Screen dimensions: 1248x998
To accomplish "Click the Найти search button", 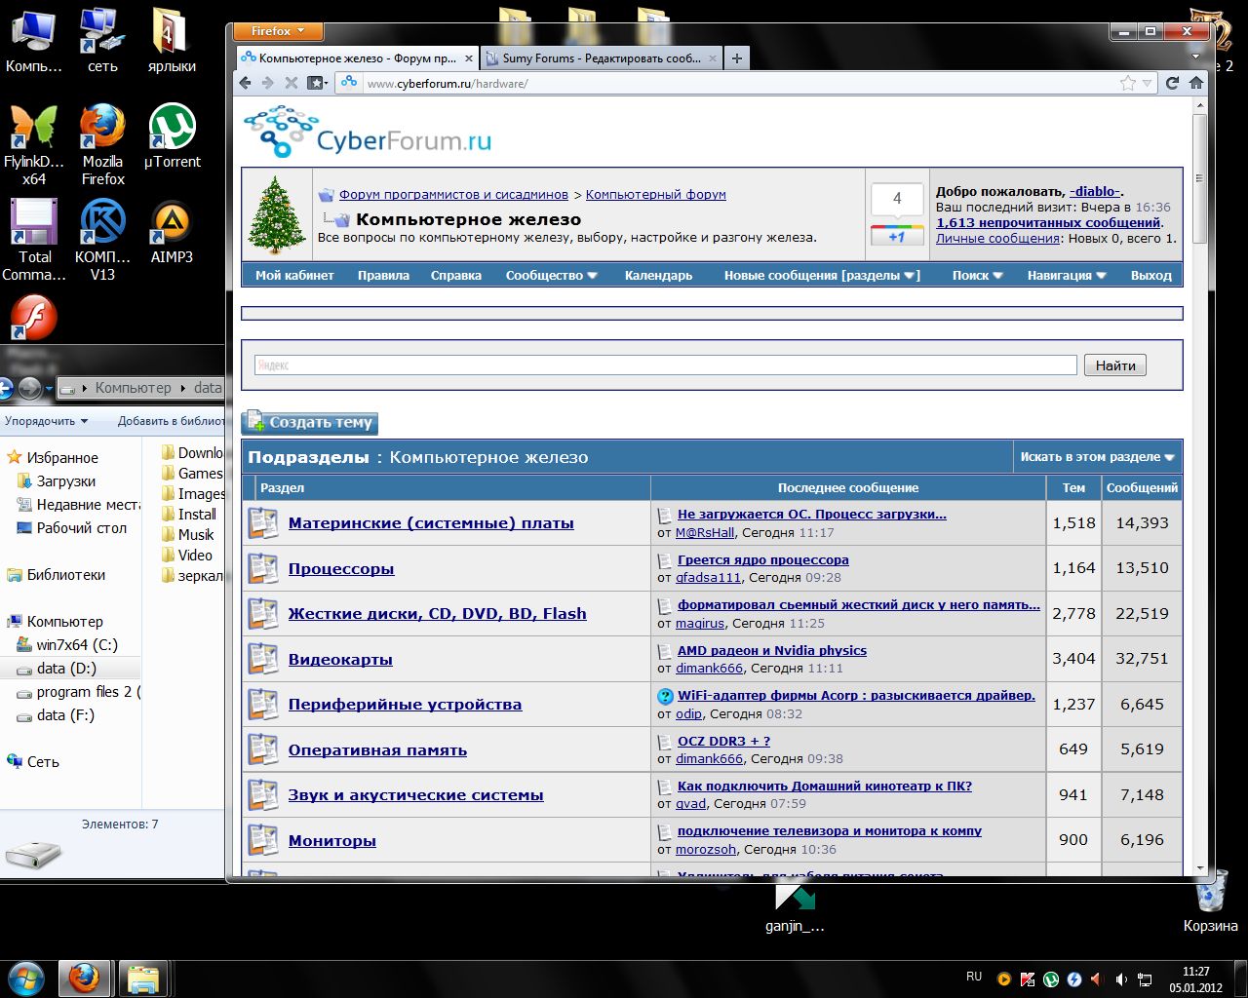I will [1114, 365].
